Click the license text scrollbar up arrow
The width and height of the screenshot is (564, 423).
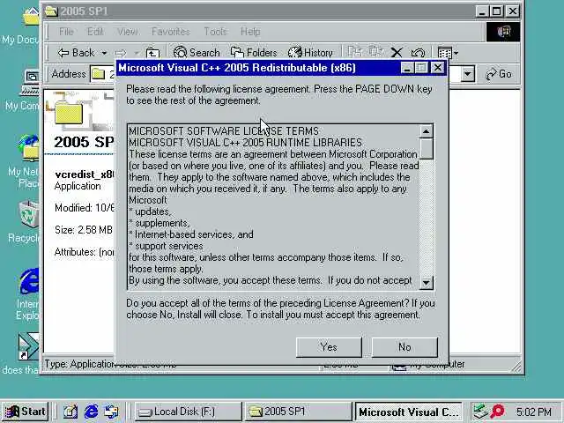(427, 131)
